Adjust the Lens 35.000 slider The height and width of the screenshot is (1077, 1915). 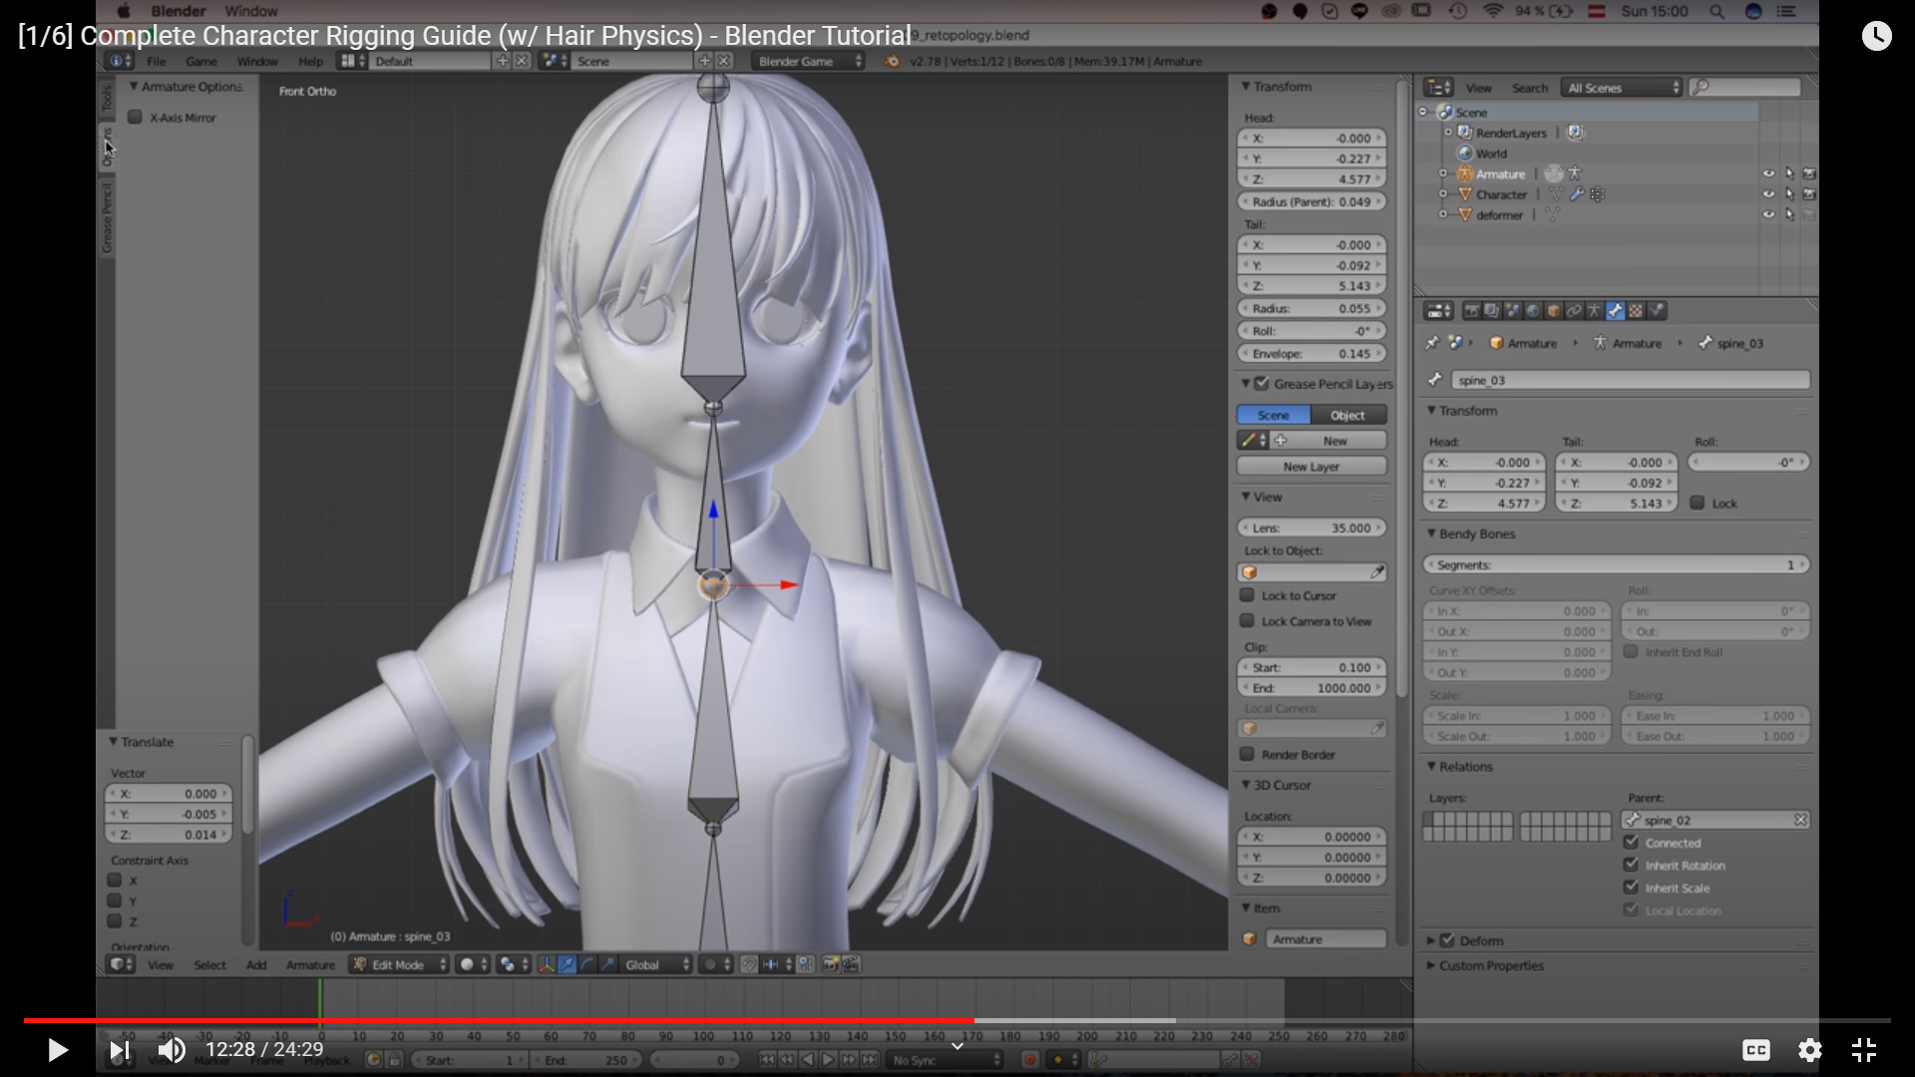(1311, 528)
